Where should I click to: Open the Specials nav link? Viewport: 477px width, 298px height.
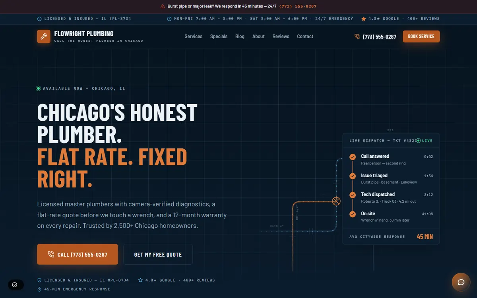point(219,37)
